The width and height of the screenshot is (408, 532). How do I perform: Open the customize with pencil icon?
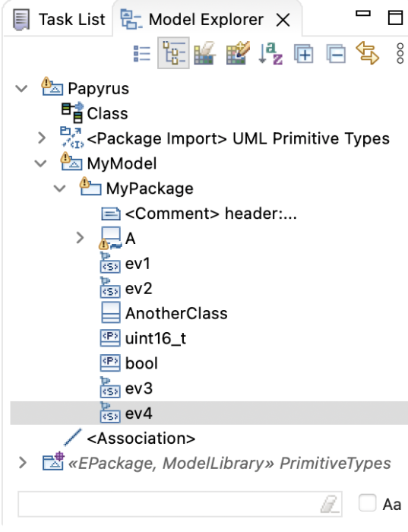click(x=238, y=53)
